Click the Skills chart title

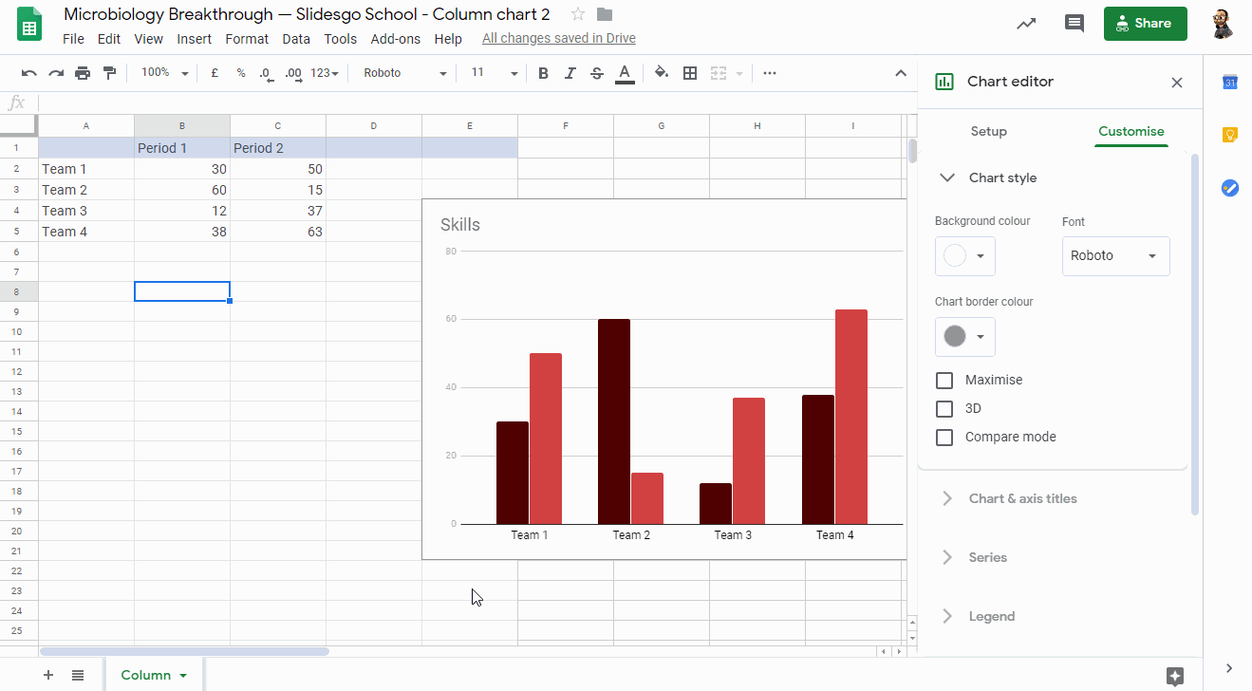pyautogui.click(x=460, y=225)
